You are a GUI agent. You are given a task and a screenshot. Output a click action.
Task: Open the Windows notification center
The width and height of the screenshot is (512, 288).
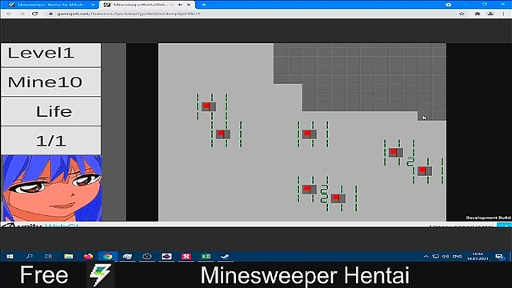[499, 256]
